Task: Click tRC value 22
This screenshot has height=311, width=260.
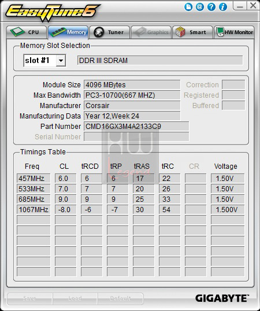Action: pos(170,178)
